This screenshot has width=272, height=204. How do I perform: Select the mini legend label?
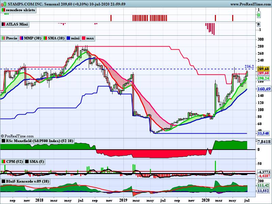(75, 38)
